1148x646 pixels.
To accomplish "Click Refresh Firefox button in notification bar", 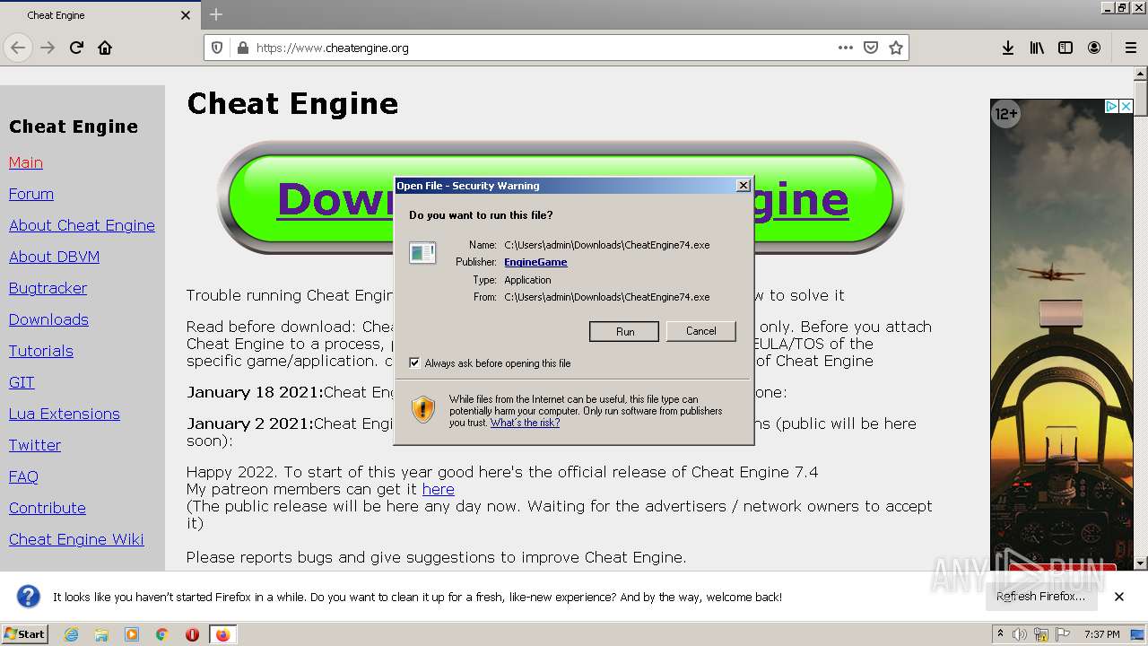I will click(1040, 597).
